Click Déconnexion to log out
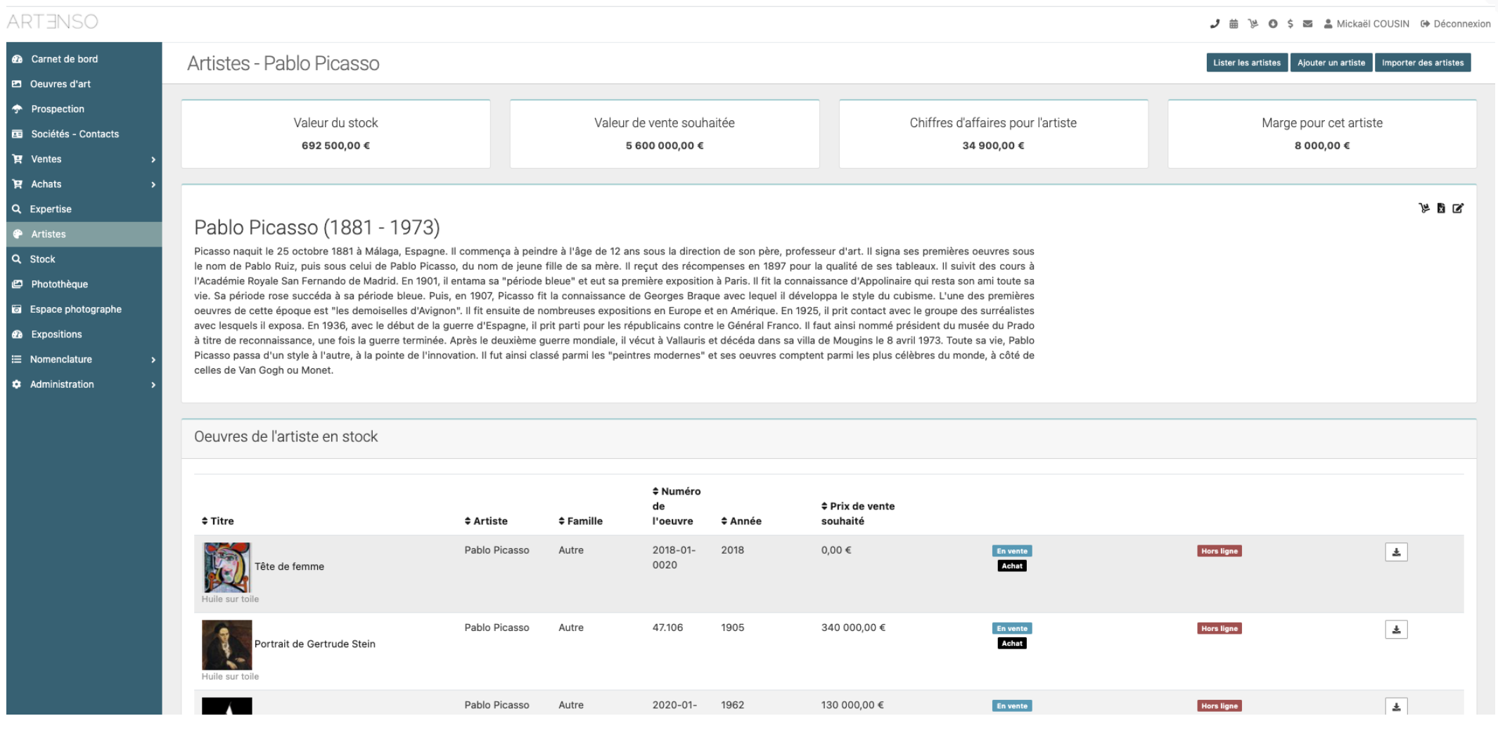 click(x=1456, y=24)
